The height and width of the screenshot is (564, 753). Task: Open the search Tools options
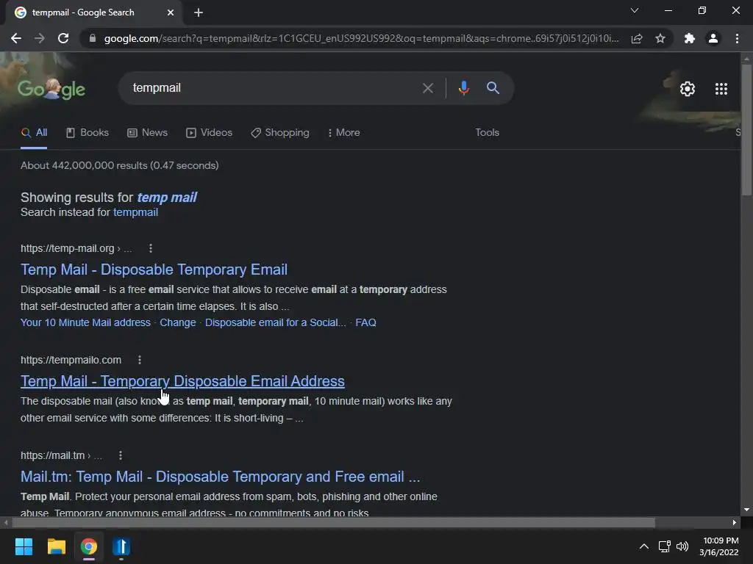click(x=487, y=132)
